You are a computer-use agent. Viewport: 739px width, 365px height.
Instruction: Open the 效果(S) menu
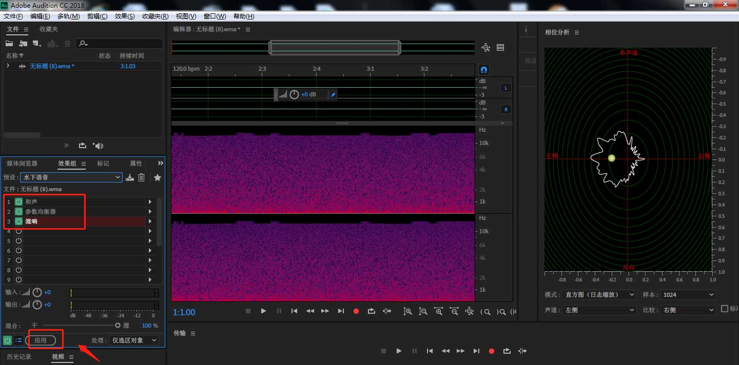point(125,16)
